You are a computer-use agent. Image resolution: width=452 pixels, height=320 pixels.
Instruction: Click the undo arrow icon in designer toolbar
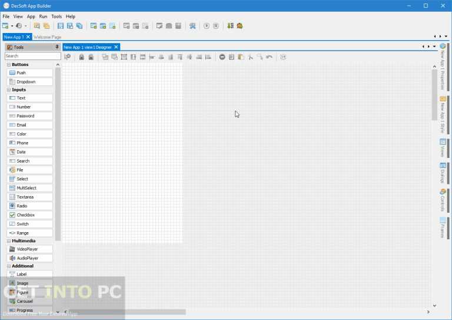(269, 57)
